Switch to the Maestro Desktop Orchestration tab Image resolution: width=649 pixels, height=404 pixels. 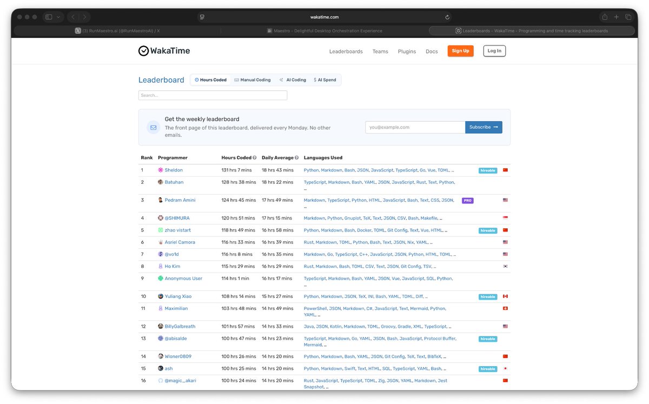(x=325, y=31)
